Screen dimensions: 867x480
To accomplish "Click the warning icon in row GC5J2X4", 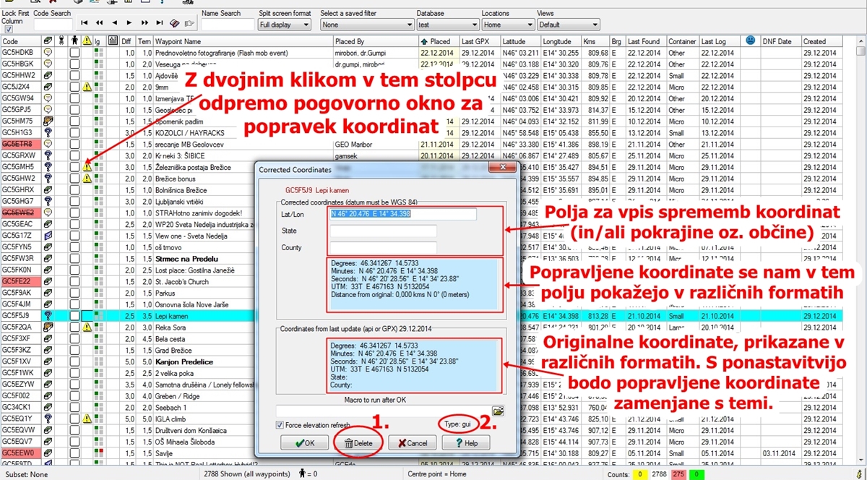I will click(x=87, y=87).
